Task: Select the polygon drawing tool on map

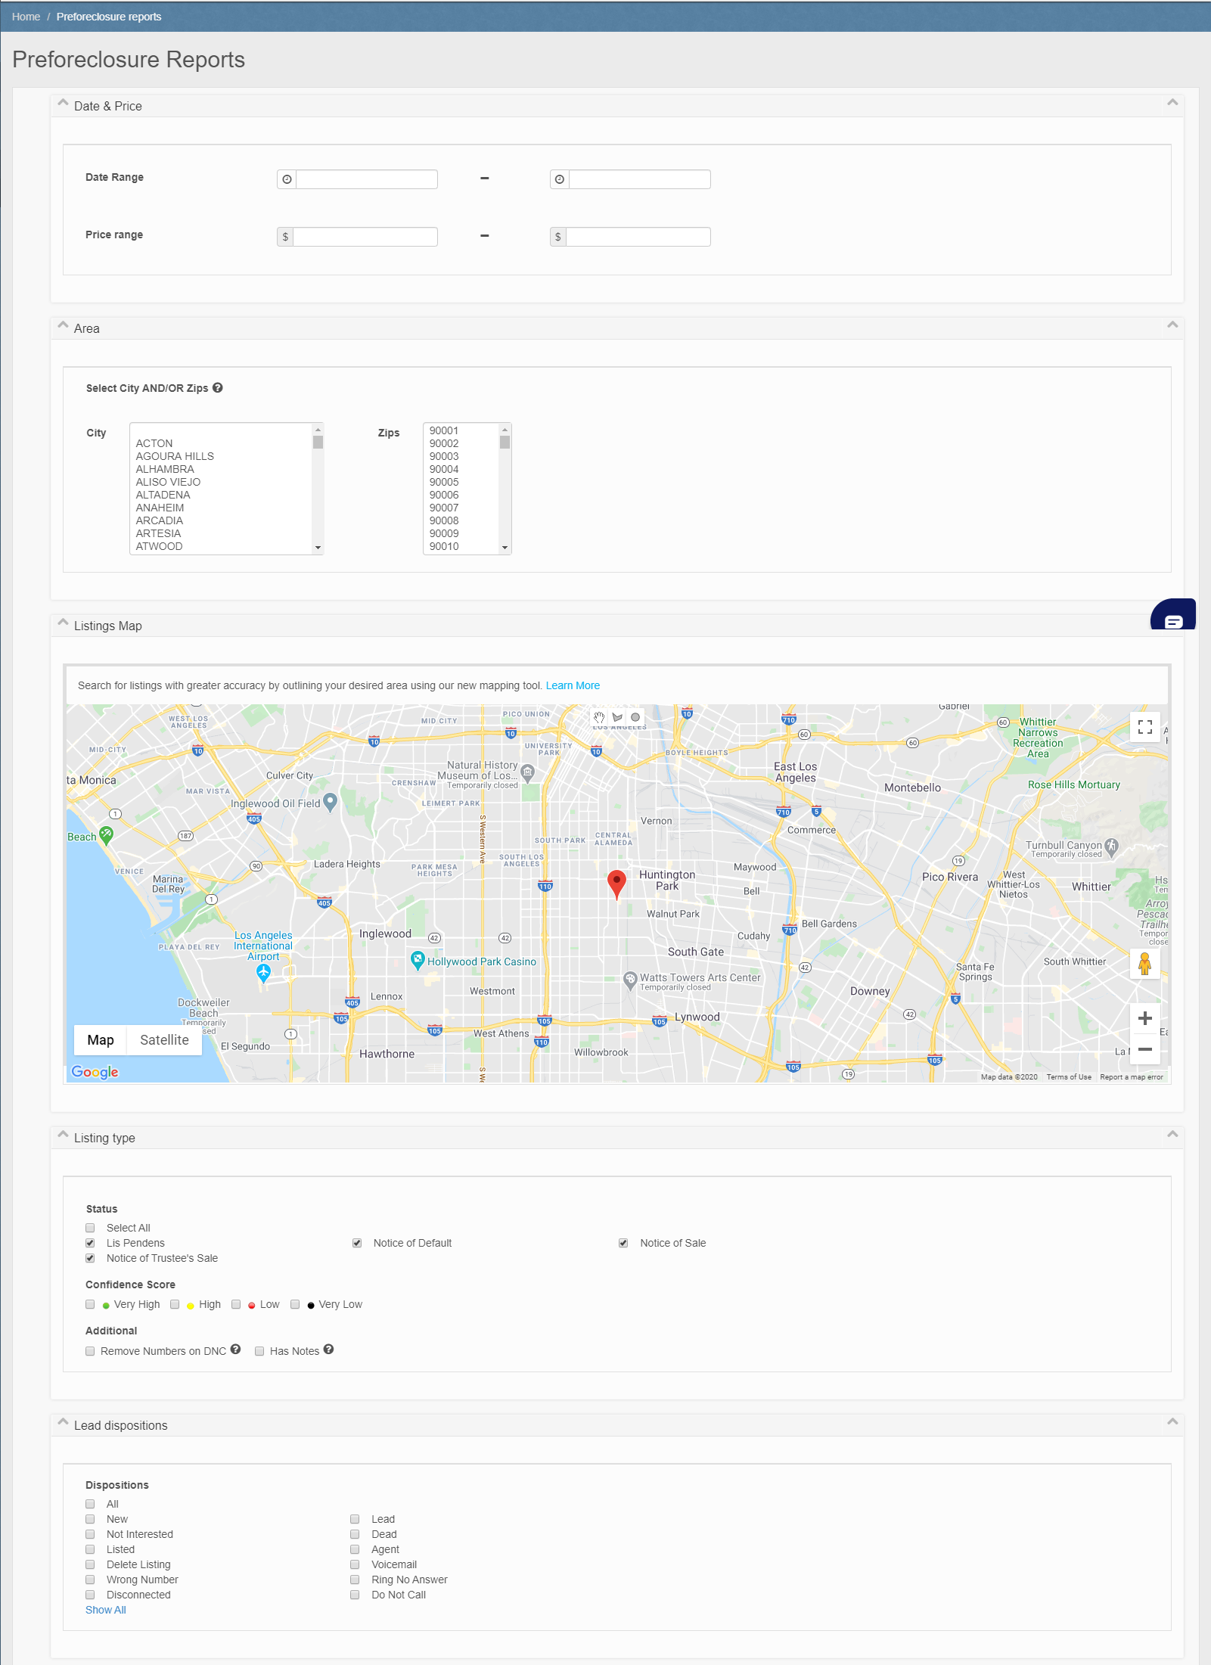Action: 617,717
